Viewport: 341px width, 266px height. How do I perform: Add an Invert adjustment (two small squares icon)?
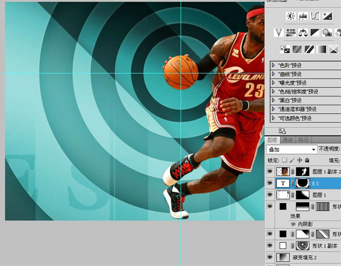tap(285, 49)
